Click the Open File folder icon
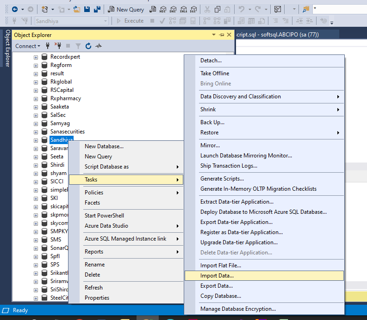 (78, 9)
